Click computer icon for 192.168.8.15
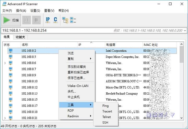Image resolution: width=188 pixels, height=129 pixels. click(11, 100)
